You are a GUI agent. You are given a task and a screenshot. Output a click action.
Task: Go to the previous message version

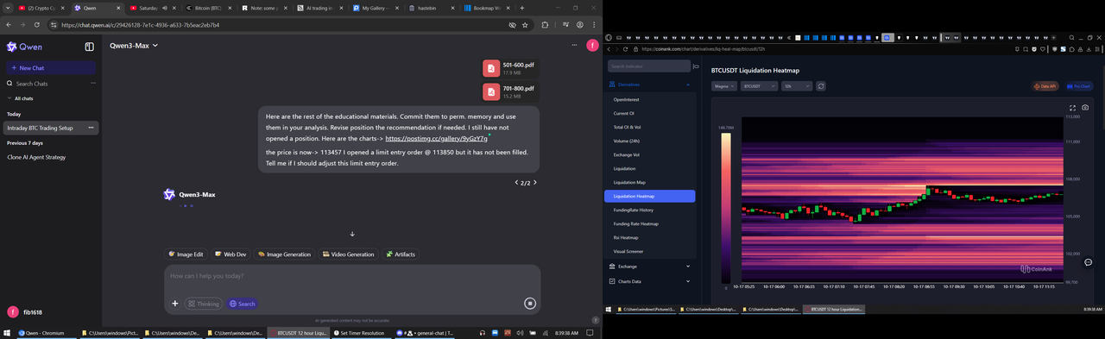point(516,183)
